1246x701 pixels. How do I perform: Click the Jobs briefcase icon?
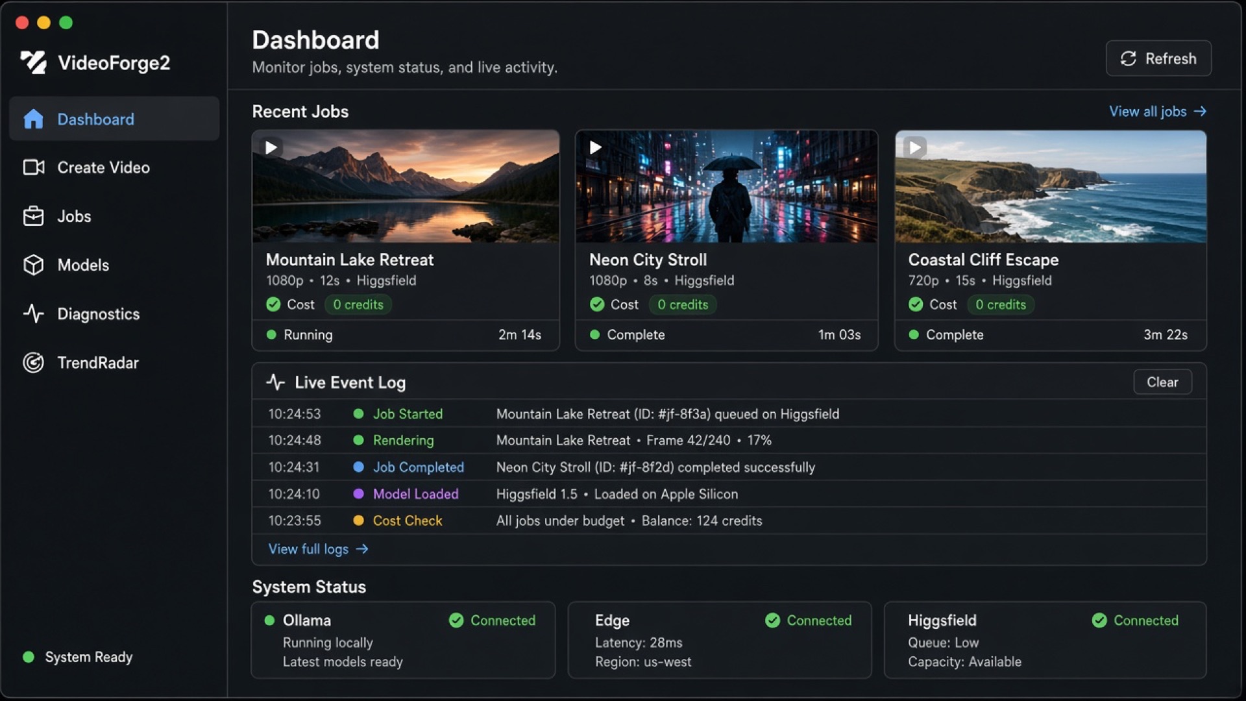click(33, 216)
